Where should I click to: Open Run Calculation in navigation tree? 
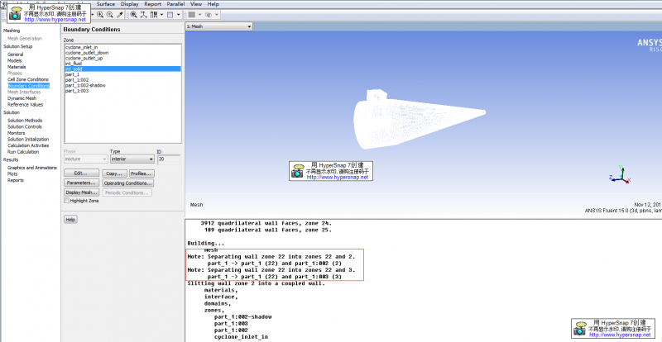click(23, 152)
